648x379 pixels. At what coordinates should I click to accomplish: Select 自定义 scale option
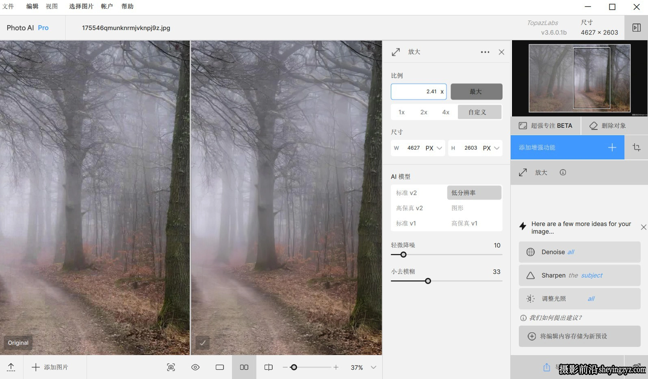click(479, 112)
